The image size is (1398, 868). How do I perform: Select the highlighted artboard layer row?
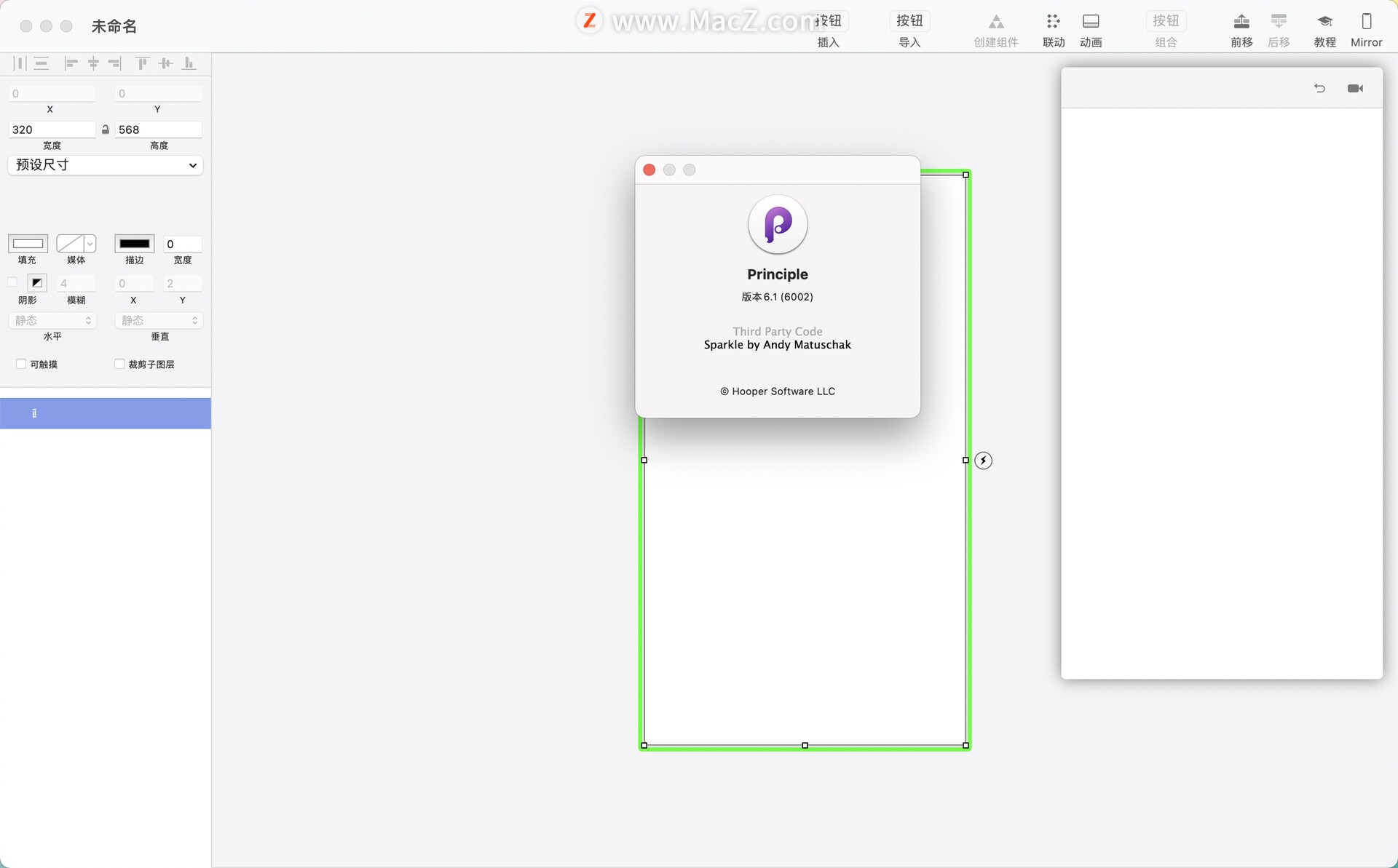click(x=106, y=413)
